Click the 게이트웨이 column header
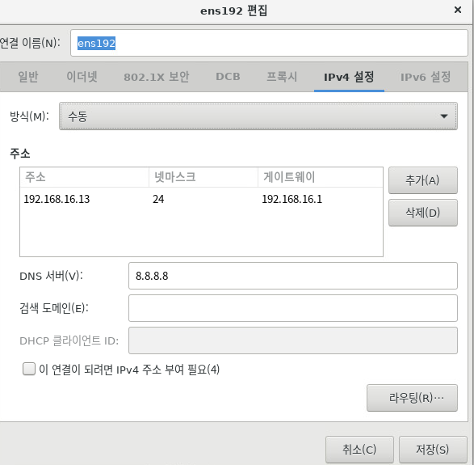474x465 pixels. coord(320,177)
